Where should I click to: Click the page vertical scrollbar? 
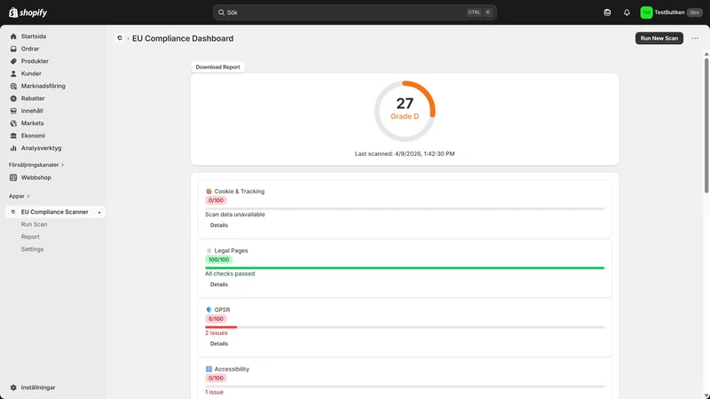coord(706,126)
